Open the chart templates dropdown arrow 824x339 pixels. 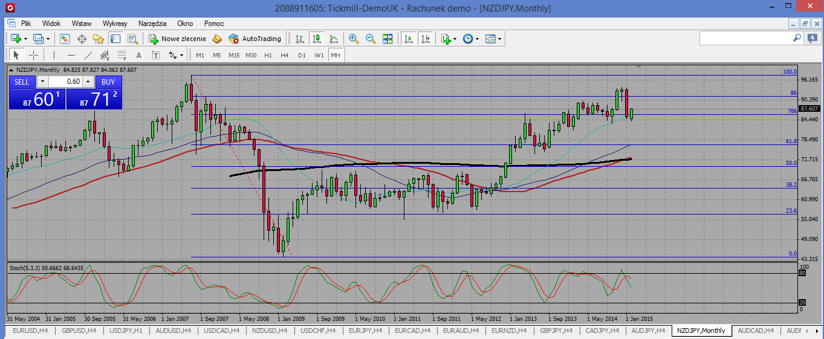pyautogui.click(x=499, y=39)
